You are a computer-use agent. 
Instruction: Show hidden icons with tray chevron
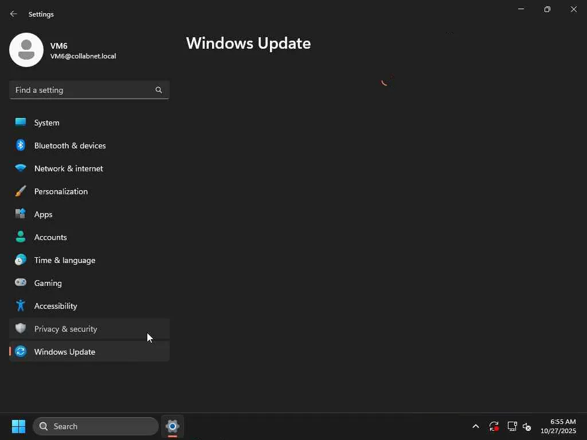[476, 426]
